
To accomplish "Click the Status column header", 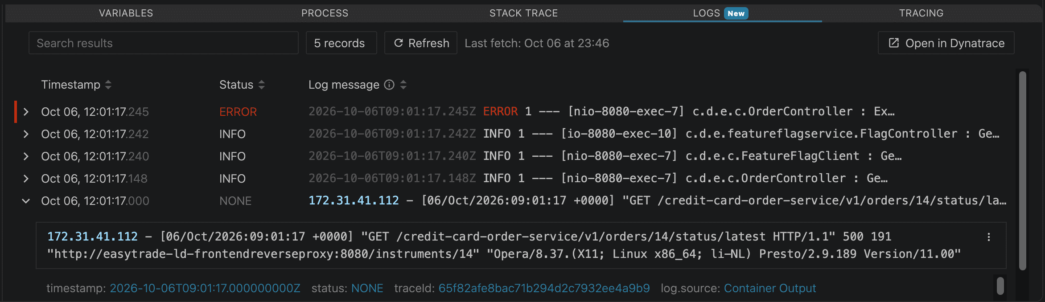I will [236, 85].
